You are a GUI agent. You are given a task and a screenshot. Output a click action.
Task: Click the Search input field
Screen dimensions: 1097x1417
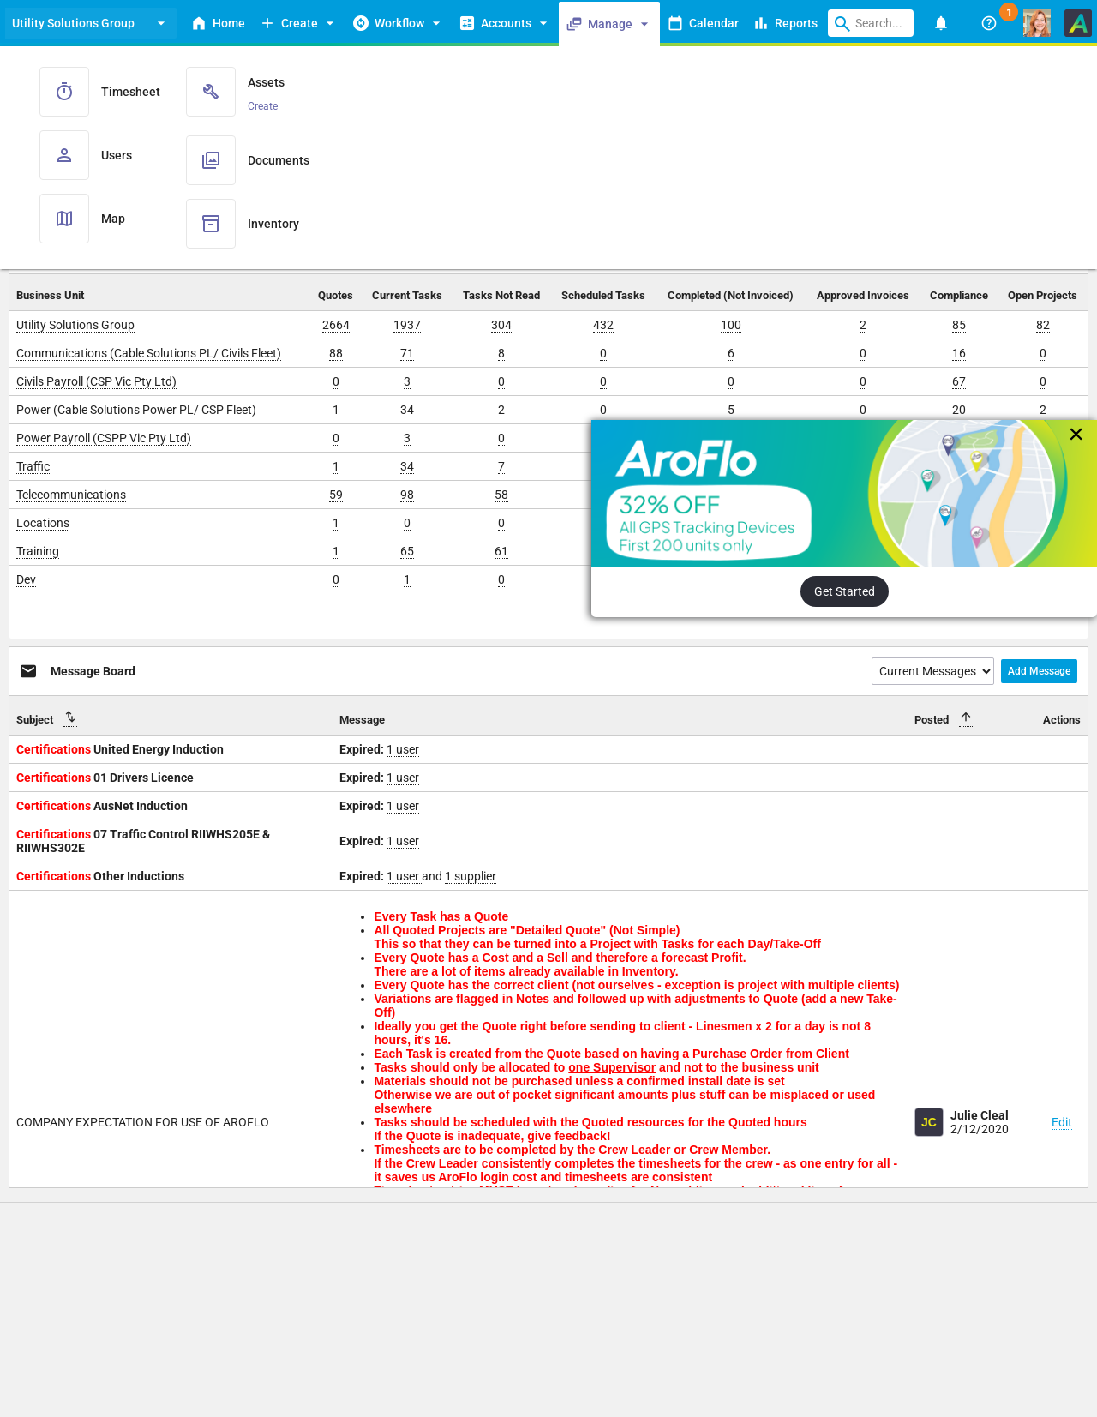[878, 23]
